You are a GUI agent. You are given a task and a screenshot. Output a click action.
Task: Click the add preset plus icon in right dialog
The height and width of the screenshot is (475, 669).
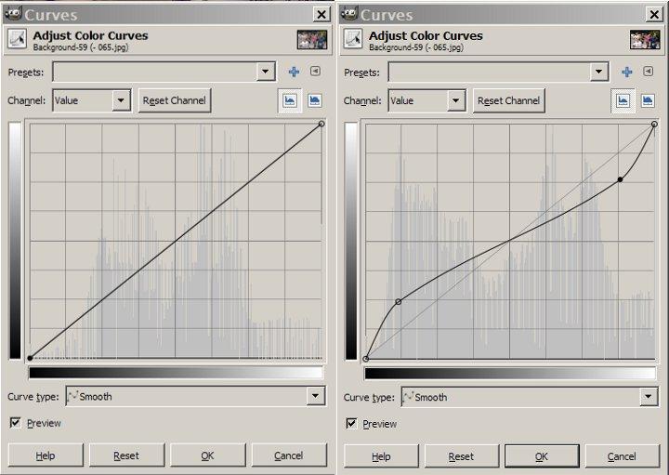(x=627, y=72)
